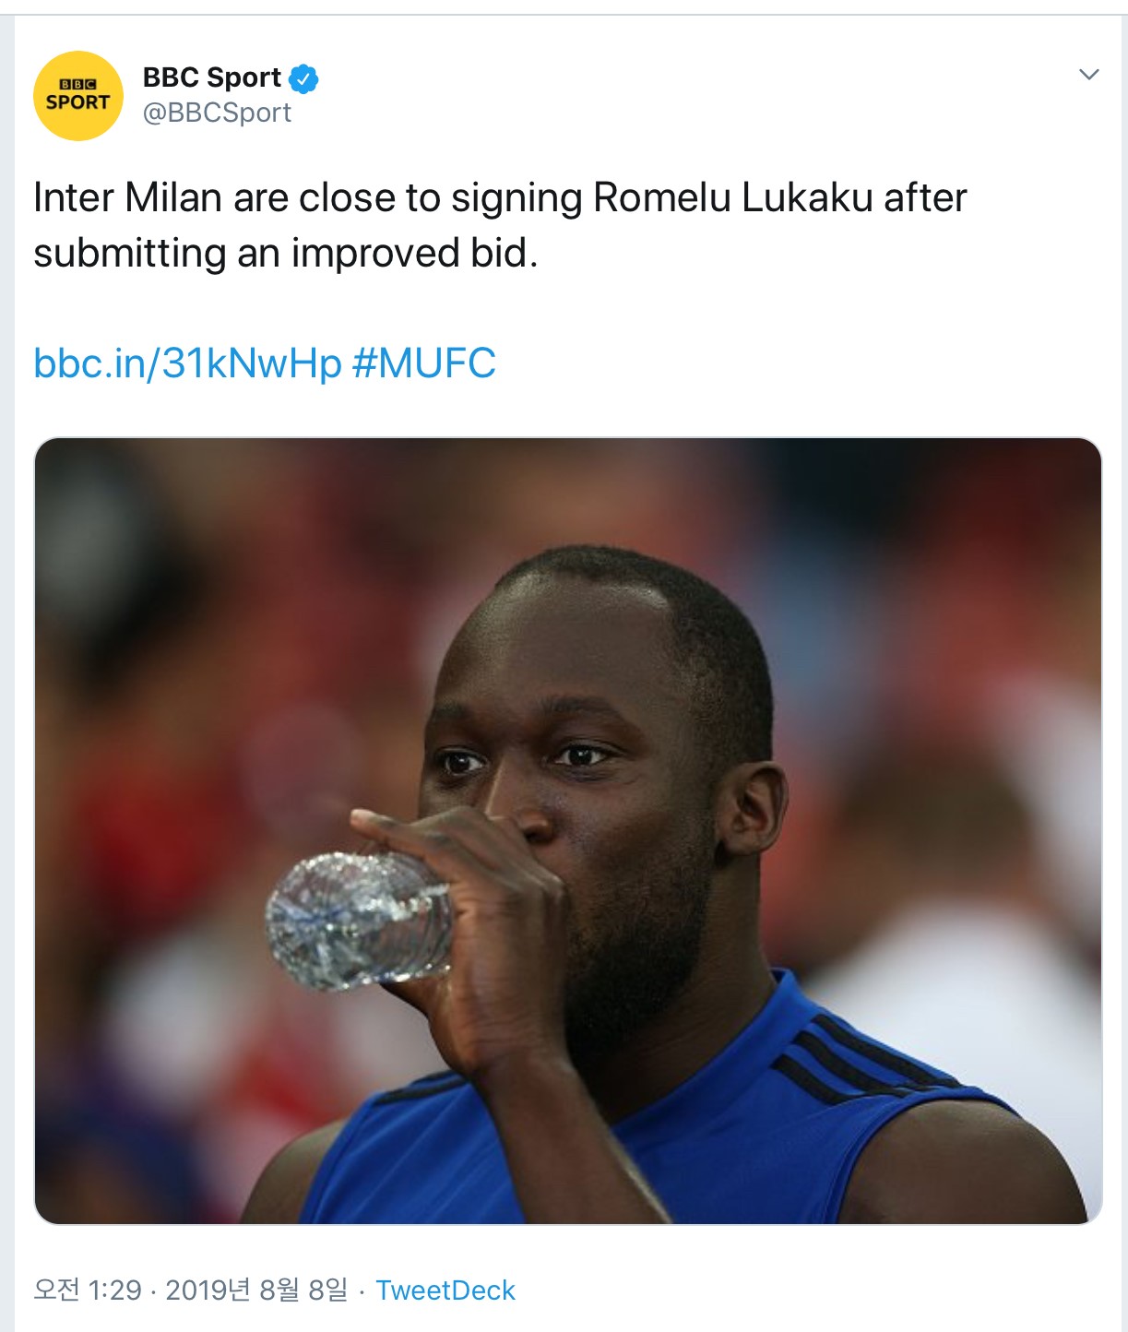1128x1332 pixels.
Task: Click the 'submitting an improved bid.' text line
Action: pos(286,254)
